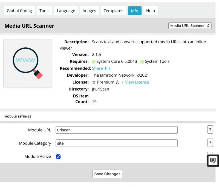Image resolution: width=219 pixels, height=187 pixels.
Task: Open the Help tab
Action: [x=150, y=11]
